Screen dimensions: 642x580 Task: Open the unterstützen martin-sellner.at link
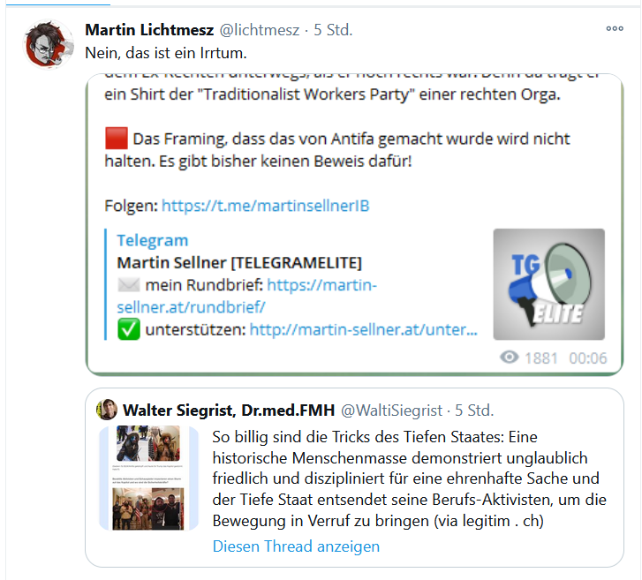(364, 329)
